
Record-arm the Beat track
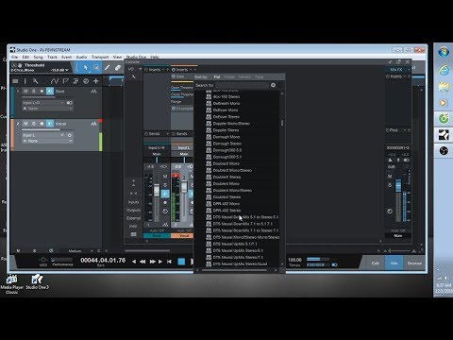(x=42, y=92)
